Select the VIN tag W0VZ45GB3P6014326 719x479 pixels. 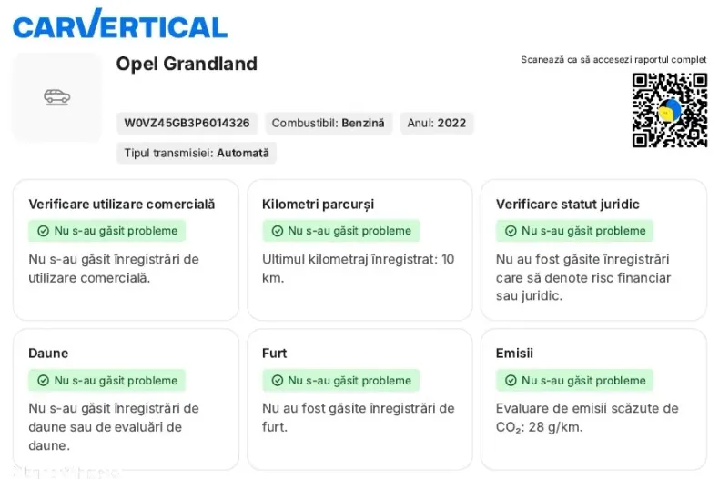coord(187,123)
